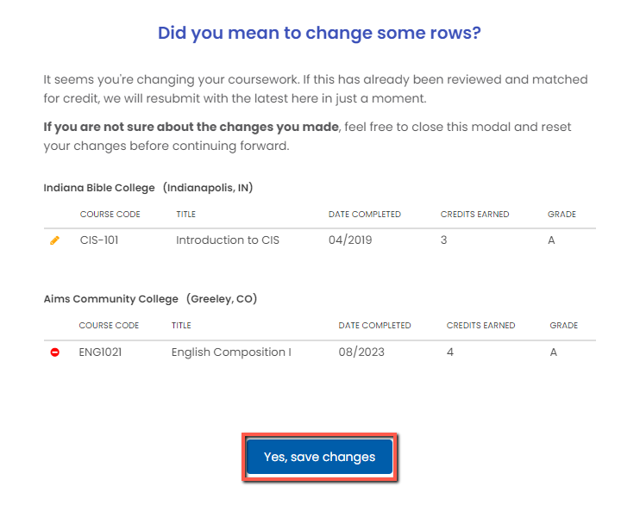The height and width of the screenshot is (505, 640).
Task: Click the Title header in Aims table
Action: click(x=181, y=326)
